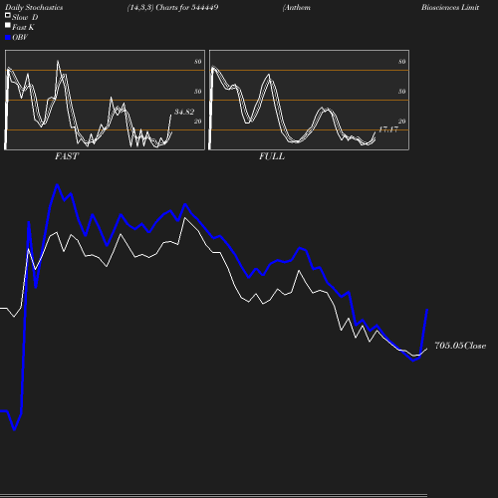Click the Slow D legend swatch
This screenshot has width=498, height=498.
click(x=8, y=15)
